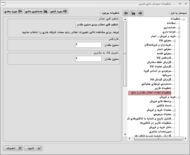Screen dimensions: 190x155
Task: Click the کاردکس ستون مقدار input field
Action: [88, 45]
